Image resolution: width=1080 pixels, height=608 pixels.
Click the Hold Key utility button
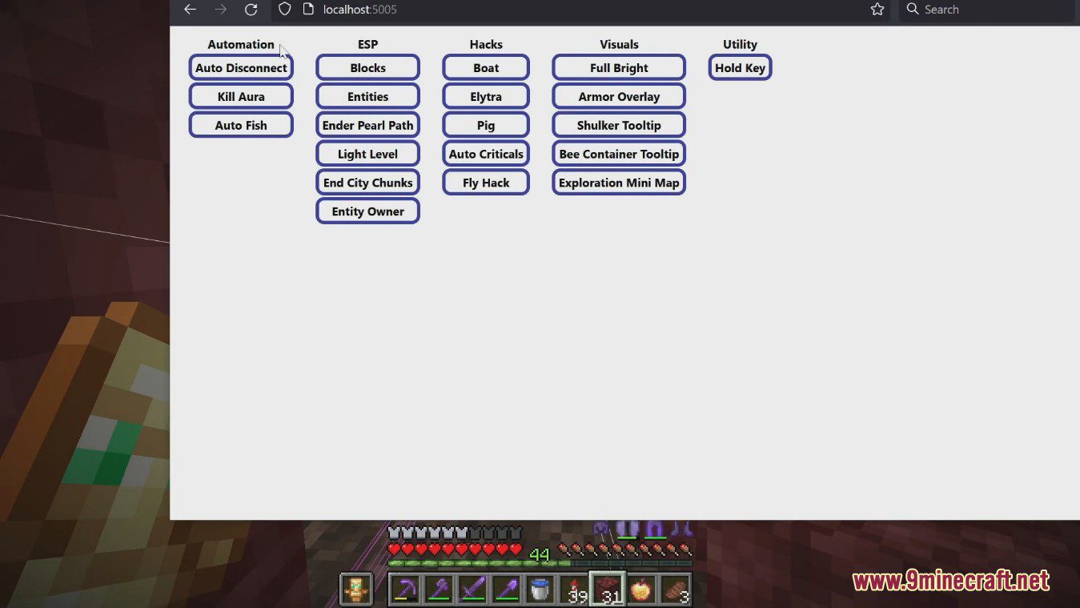(x=740, y=68)
